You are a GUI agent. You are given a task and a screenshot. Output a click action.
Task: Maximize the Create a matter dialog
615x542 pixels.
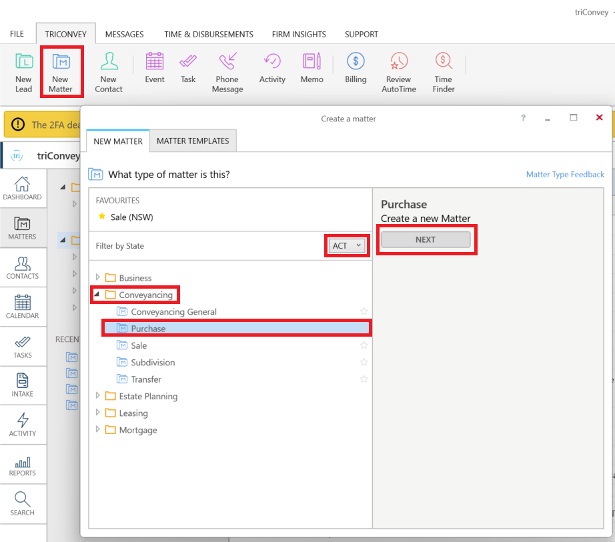[x=574, y=117]
